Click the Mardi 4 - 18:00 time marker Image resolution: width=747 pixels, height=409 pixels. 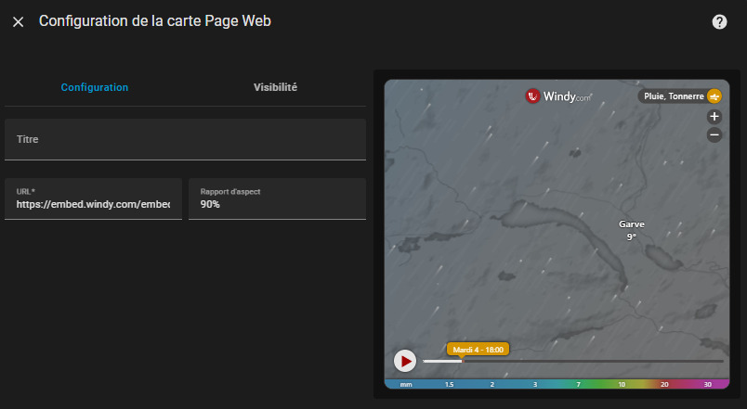pos(478,350)
